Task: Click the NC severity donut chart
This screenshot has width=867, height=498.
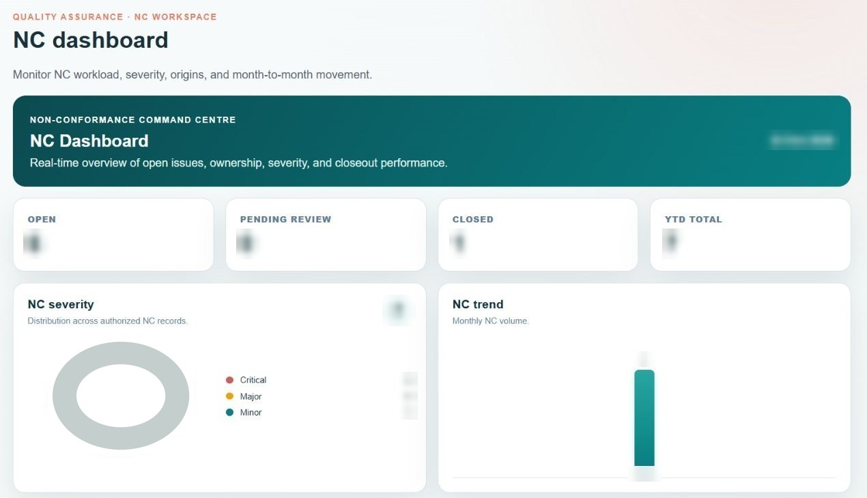Action: coord(121,396)
